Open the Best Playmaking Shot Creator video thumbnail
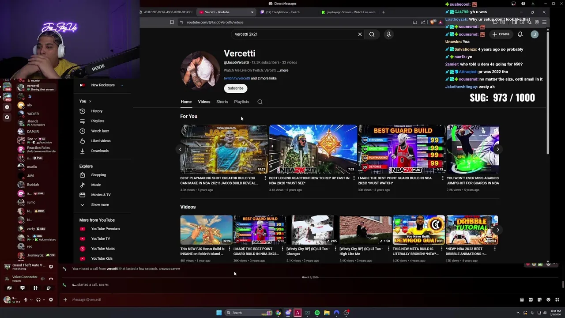 [223, 149]
